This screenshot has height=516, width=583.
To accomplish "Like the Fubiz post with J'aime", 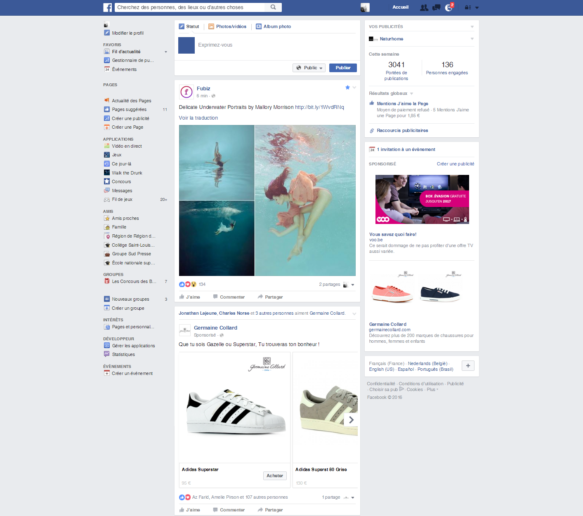I will tap(190, 297).
